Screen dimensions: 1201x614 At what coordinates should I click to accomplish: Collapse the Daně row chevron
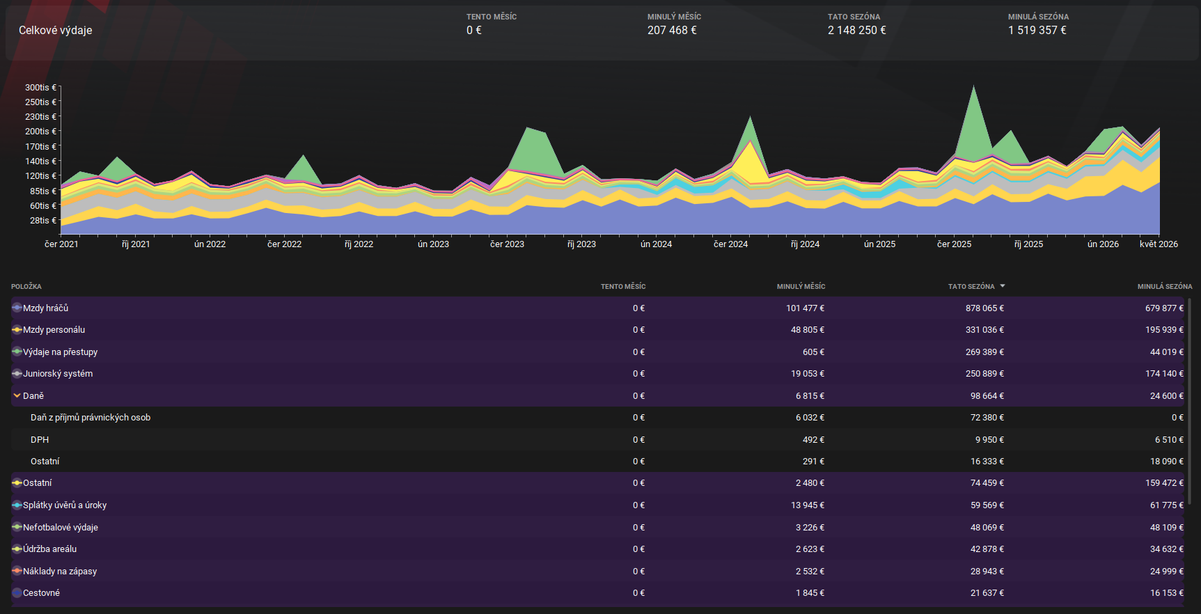[x=17, y=395]
